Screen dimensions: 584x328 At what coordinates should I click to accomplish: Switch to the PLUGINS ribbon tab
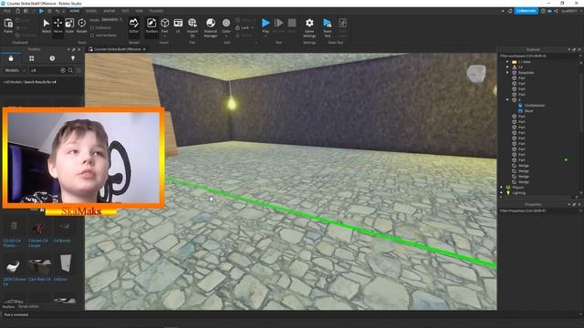click(x=156, y=11)
